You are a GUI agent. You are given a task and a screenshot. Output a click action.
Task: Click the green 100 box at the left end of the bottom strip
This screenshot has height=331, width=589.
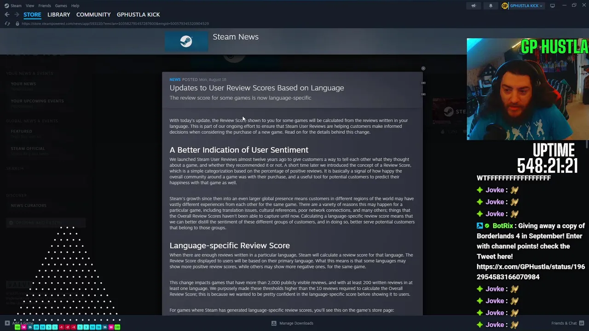click(17, 327)
